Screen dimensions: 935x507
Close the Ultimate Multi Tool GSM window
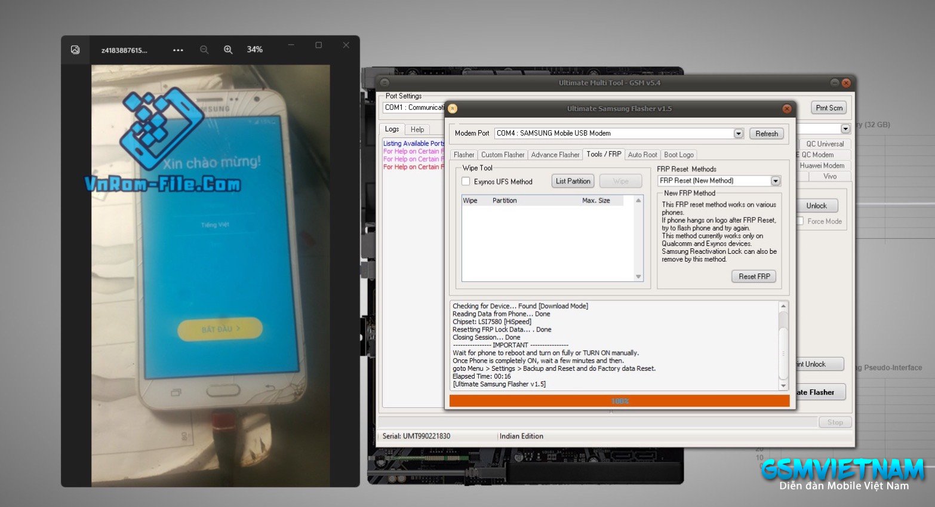point(846,83)
